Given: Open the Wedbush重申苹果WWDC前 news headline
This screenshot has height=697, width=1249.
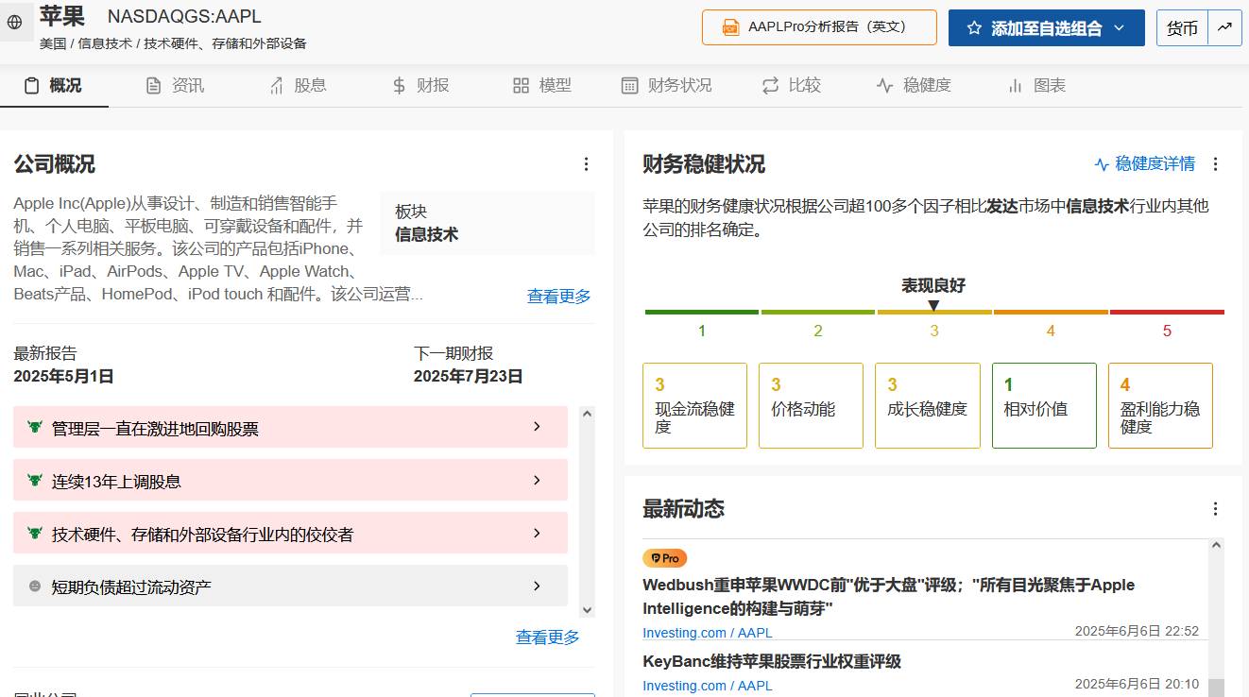Looking at the screenshot, I should coord(888,597).
